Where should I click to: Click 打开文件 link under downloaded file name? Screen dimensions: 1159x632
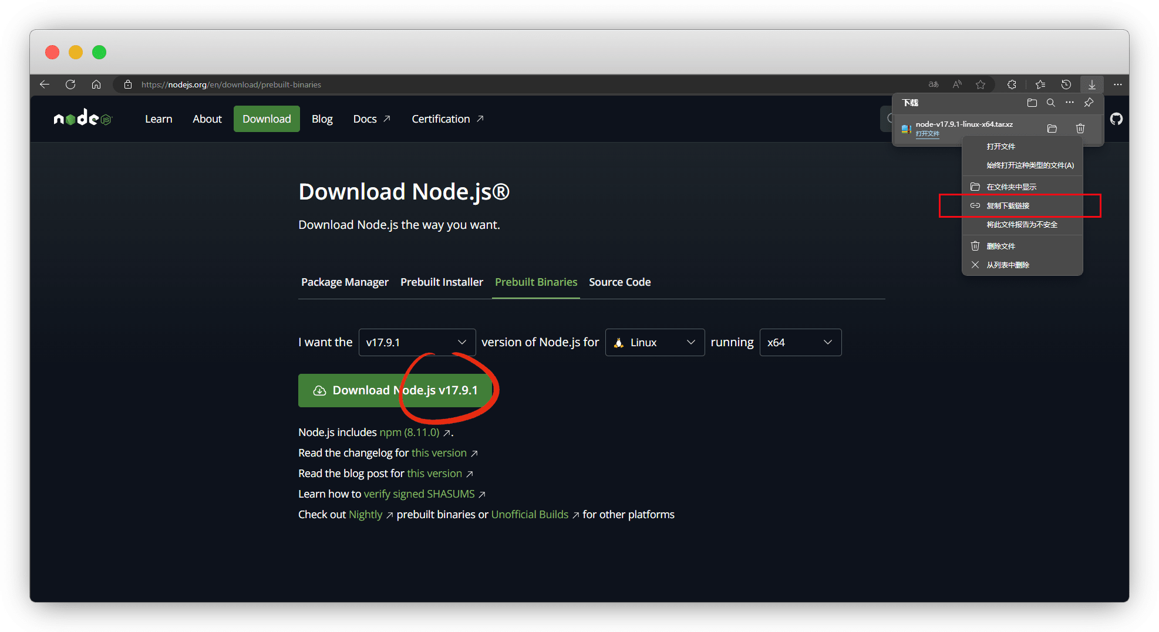tap(927, 134)
